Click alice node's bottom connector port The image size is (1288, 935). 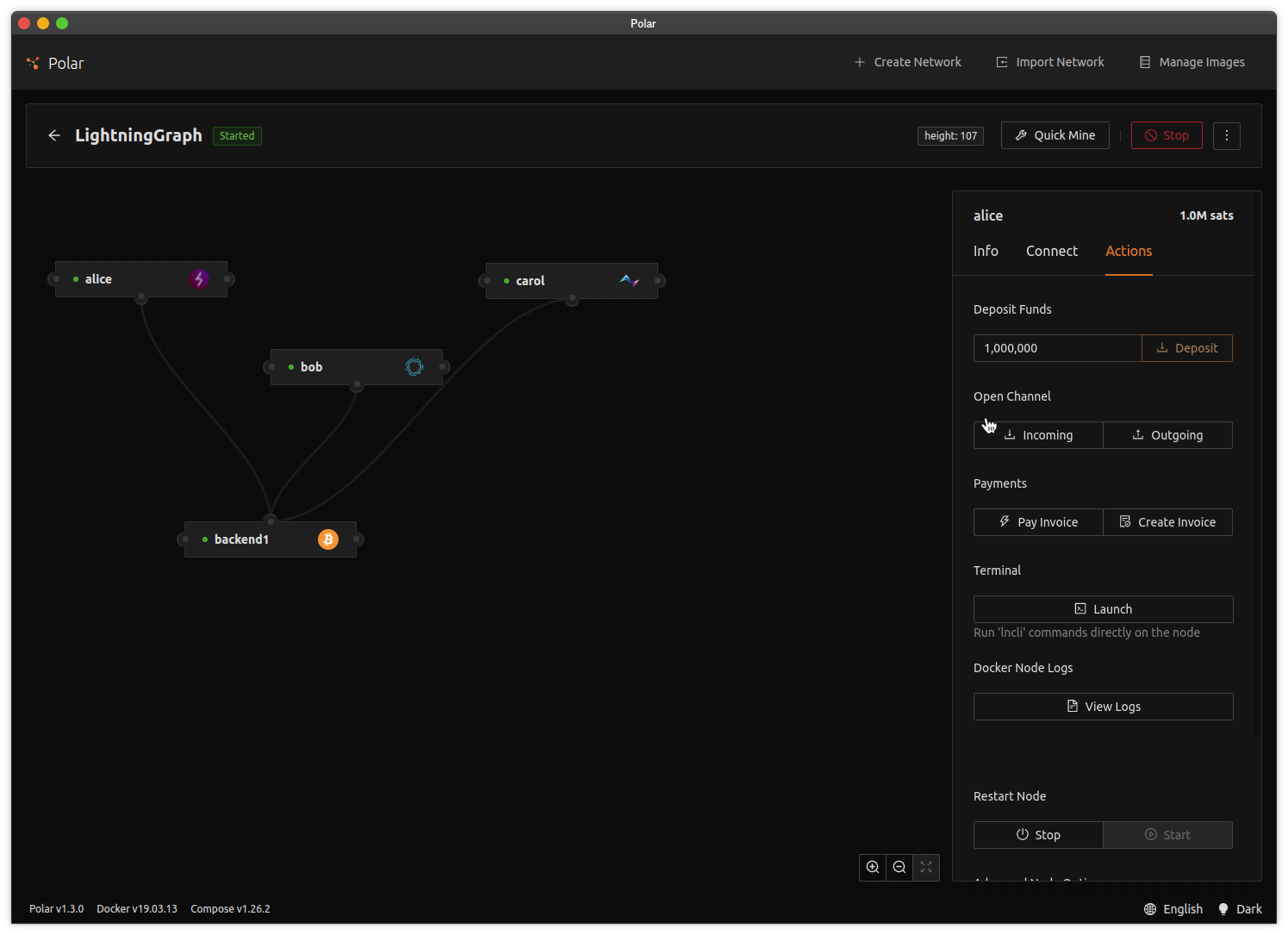point(141,297)
